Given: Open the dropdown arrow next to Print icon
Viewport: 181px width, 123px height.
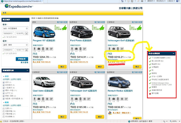Looking at the screenshot, I should [145, 1].
